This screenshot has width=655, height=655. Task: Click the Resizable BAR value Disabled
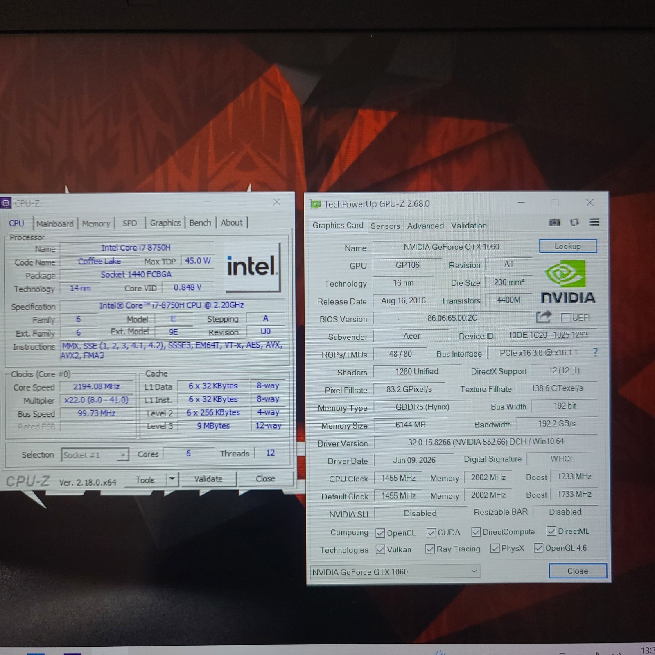pyautogui.click(x=565, y=512)
